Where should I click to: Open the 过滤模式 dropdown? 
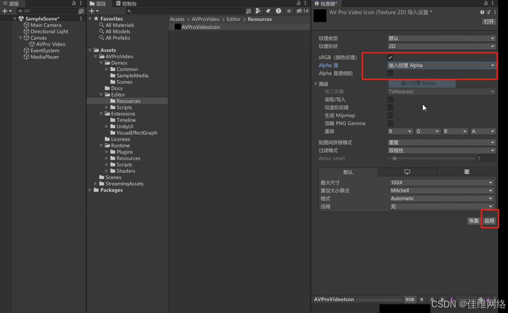point(442,150)
